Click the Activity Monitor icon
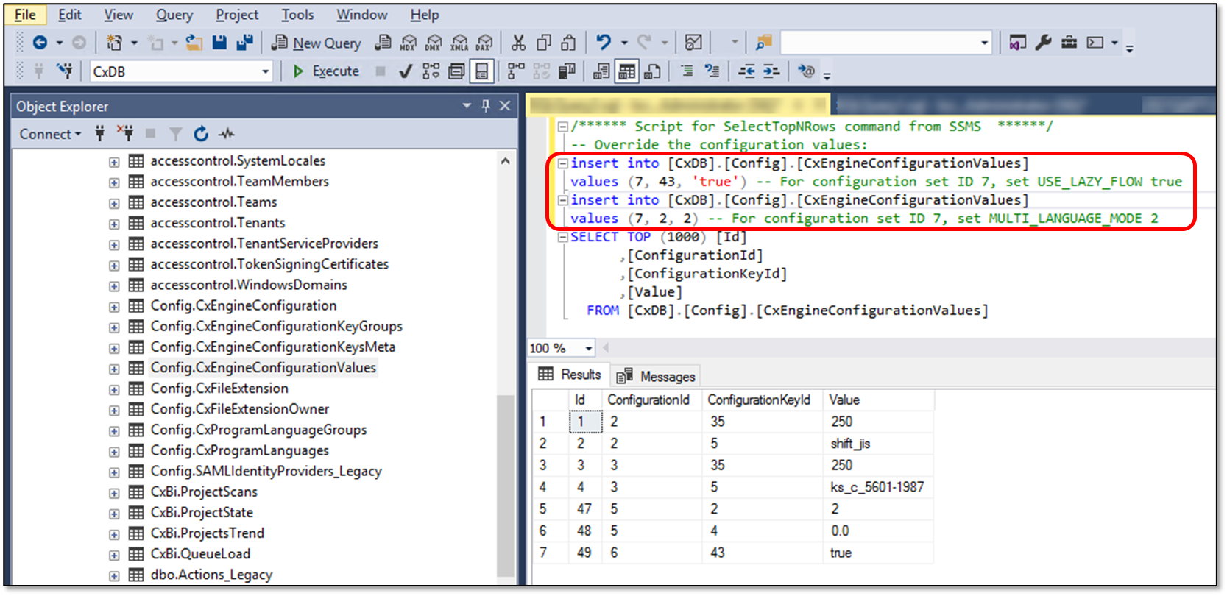 (x=693, y=43)
